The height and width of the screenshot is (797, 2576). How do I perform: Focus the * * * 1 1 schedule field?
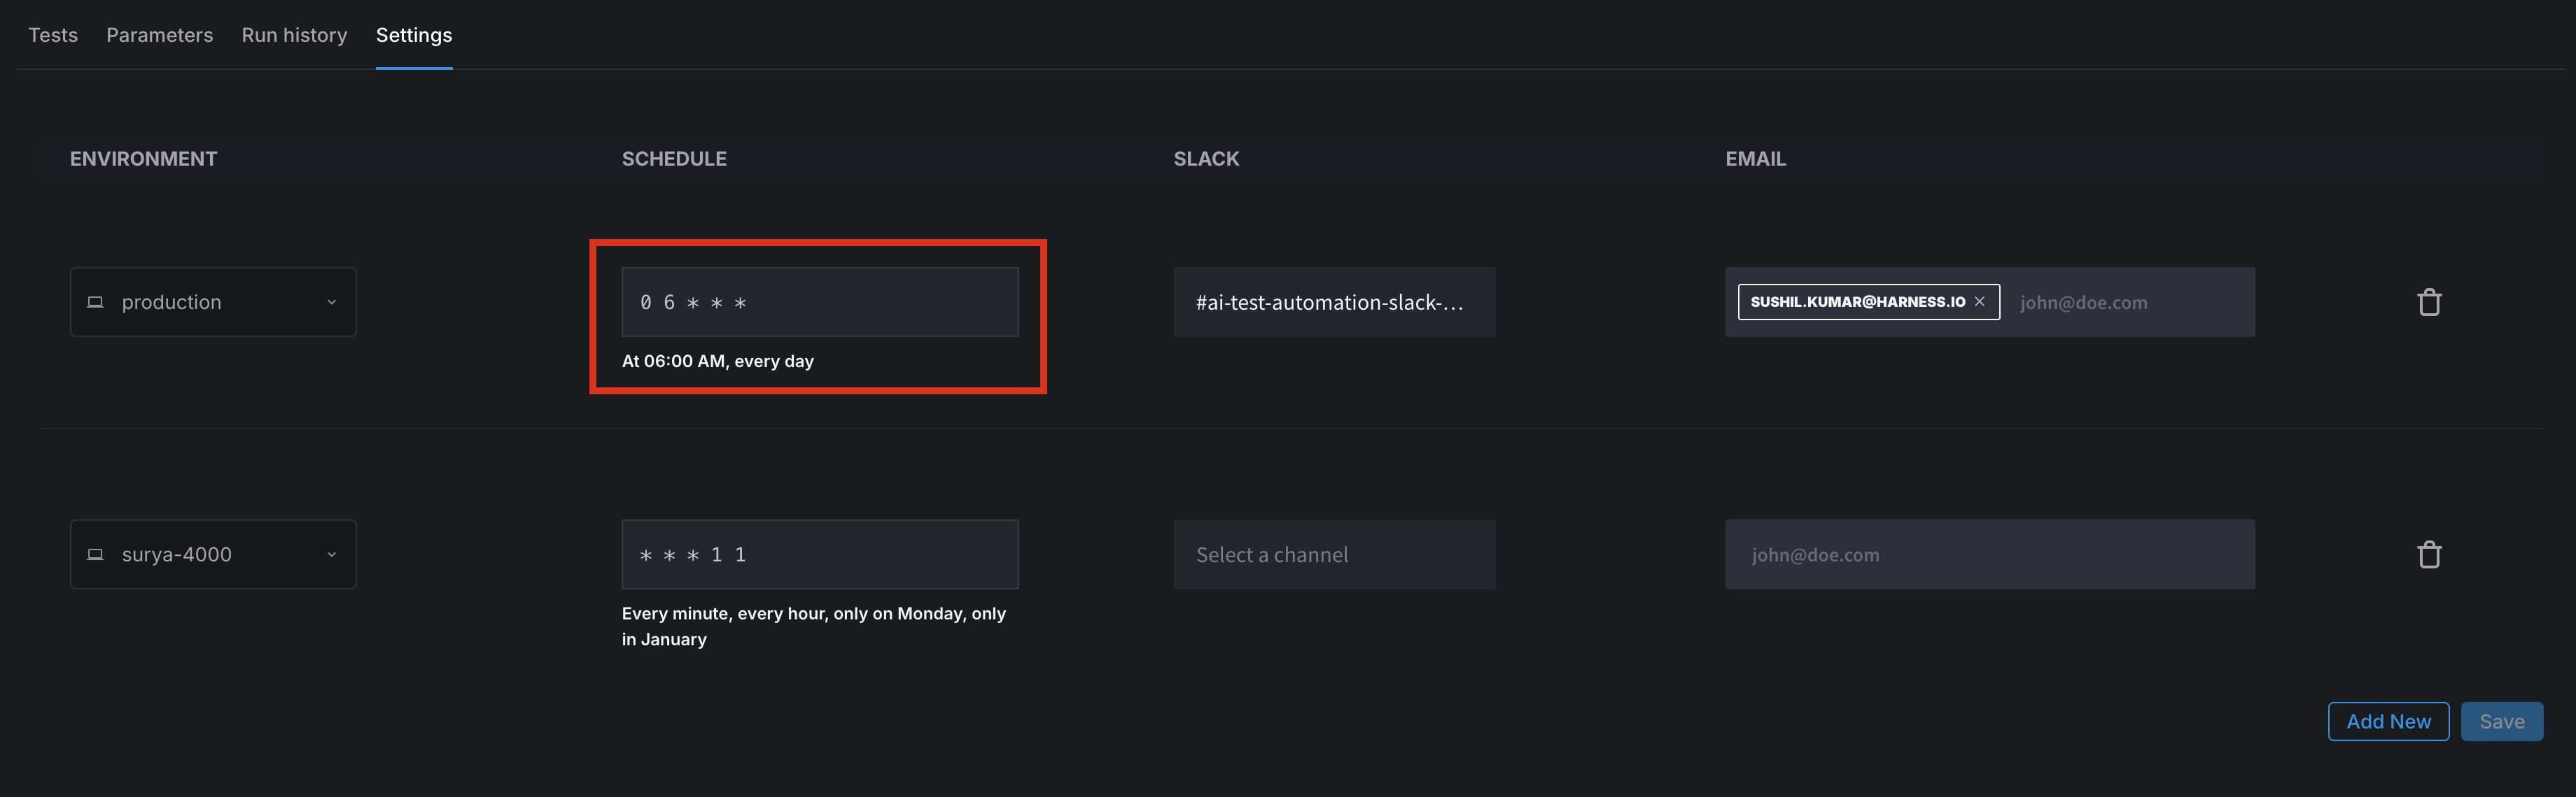click(x=819, y=554)
